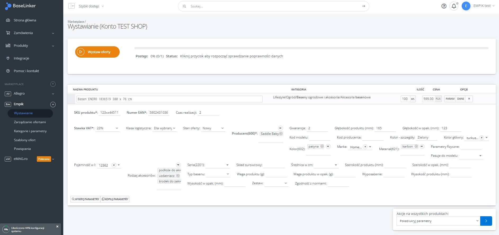Expand Pokaż/ukryj parametry actions dropdown

pyautogui.click(x=438, y=221)
